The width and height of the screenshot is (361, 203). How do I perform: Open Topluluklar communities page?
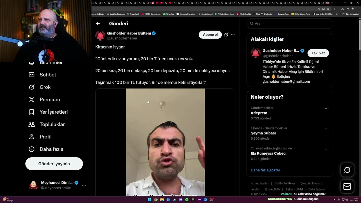point(47,124)
